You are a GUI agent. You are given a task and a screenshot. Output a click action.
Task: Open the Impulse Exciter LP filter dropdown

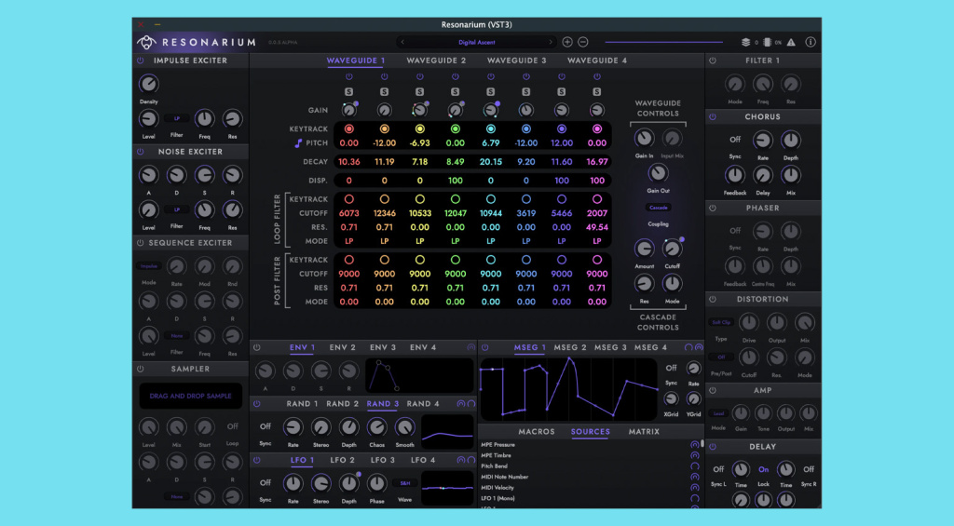click(x=176, y=118)
